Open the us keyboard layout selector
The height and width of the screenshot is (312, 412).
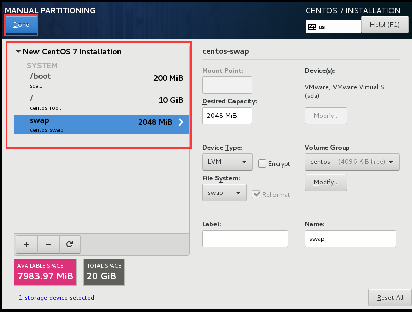[x=333, y=27]
